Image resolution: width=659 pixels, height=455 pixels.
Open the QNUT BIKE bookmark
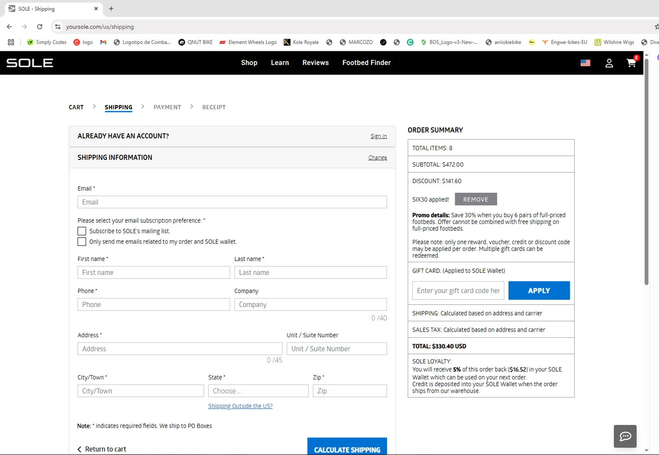196,42
